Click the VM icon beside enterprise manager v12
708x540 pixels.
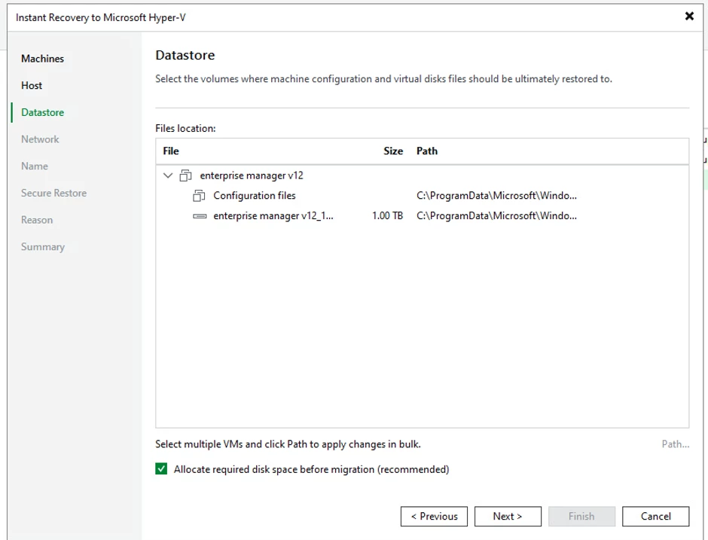click(x=185, y=175)
